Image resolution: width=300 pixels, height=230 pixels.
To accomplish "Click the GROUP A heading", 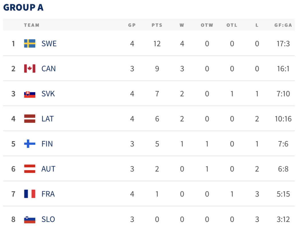I will [23, 7].
